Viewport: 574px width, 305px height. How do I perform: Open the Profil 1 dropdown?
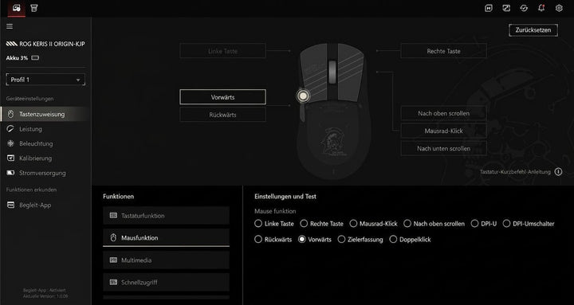point(45,80)
